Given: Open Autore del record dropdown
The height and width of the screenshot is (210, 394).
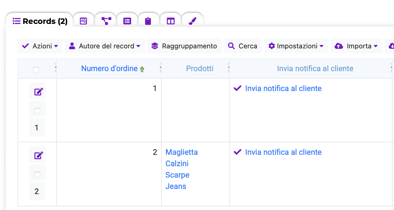Looking at the screenshot, I should 105,46.
